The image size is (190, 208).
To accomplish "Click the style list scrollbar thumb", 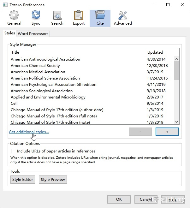I will (x=176, y=71).
